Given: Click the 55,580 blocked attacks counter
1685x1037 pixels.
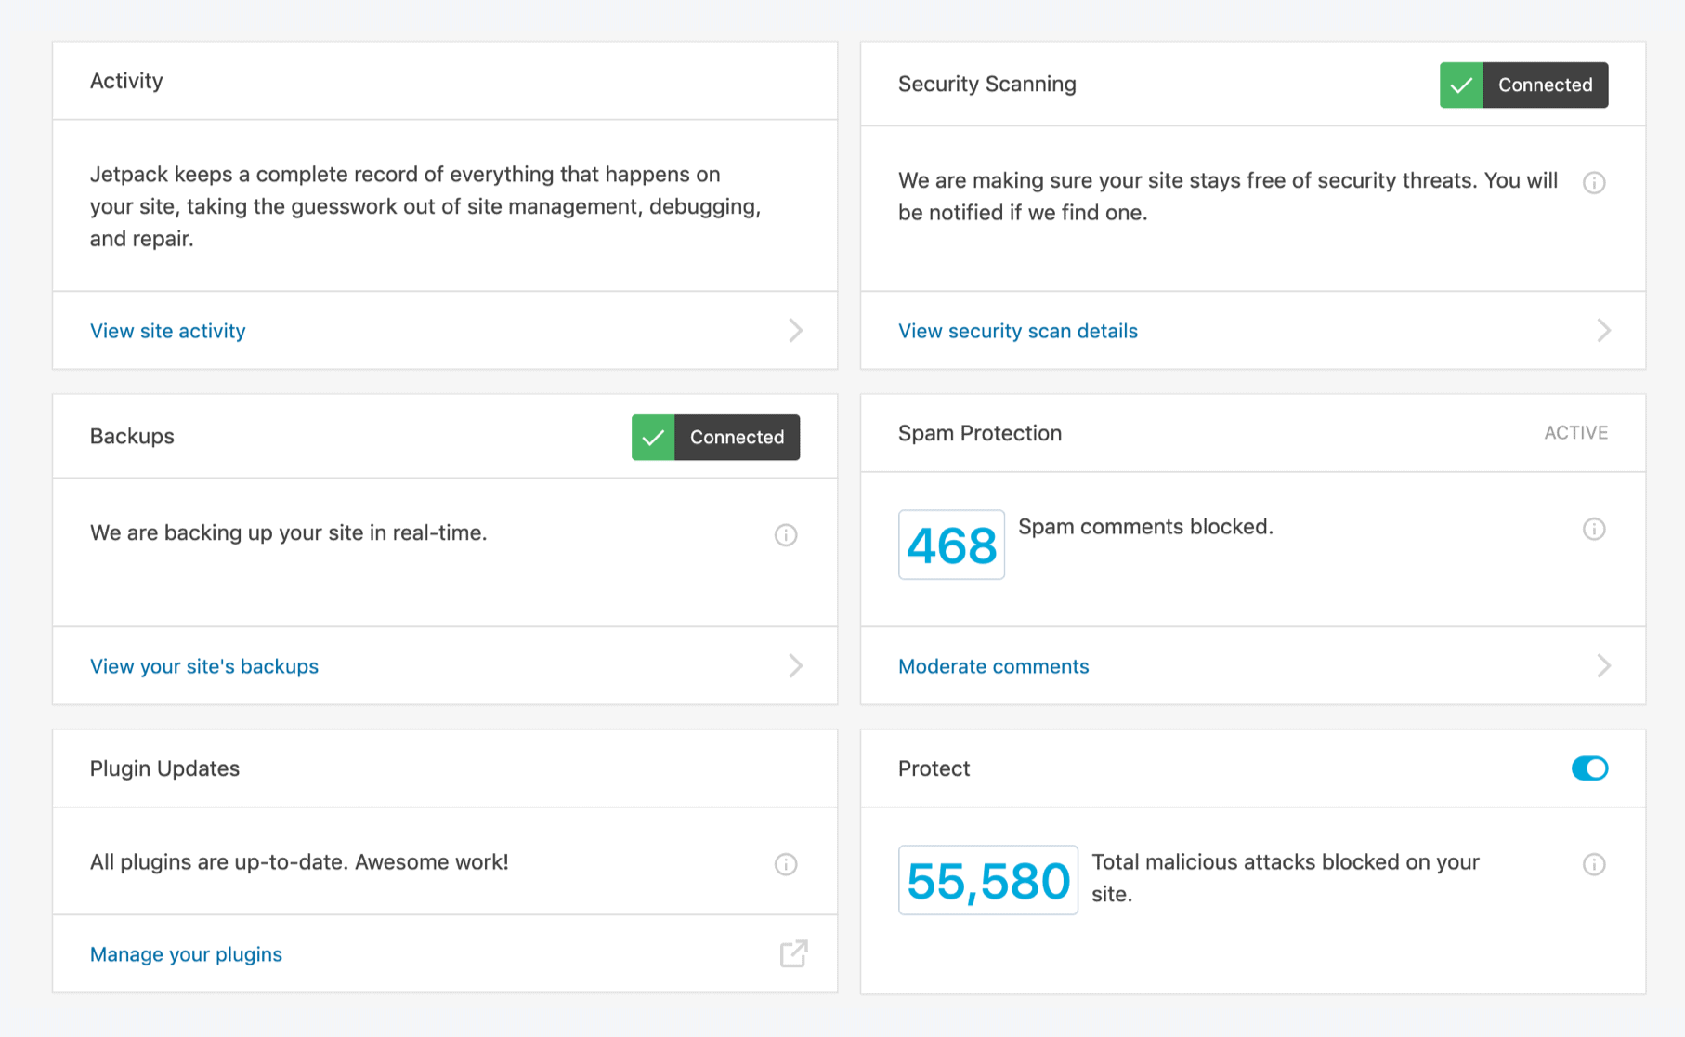Looking at the screenshot, I should coord(987,880).
